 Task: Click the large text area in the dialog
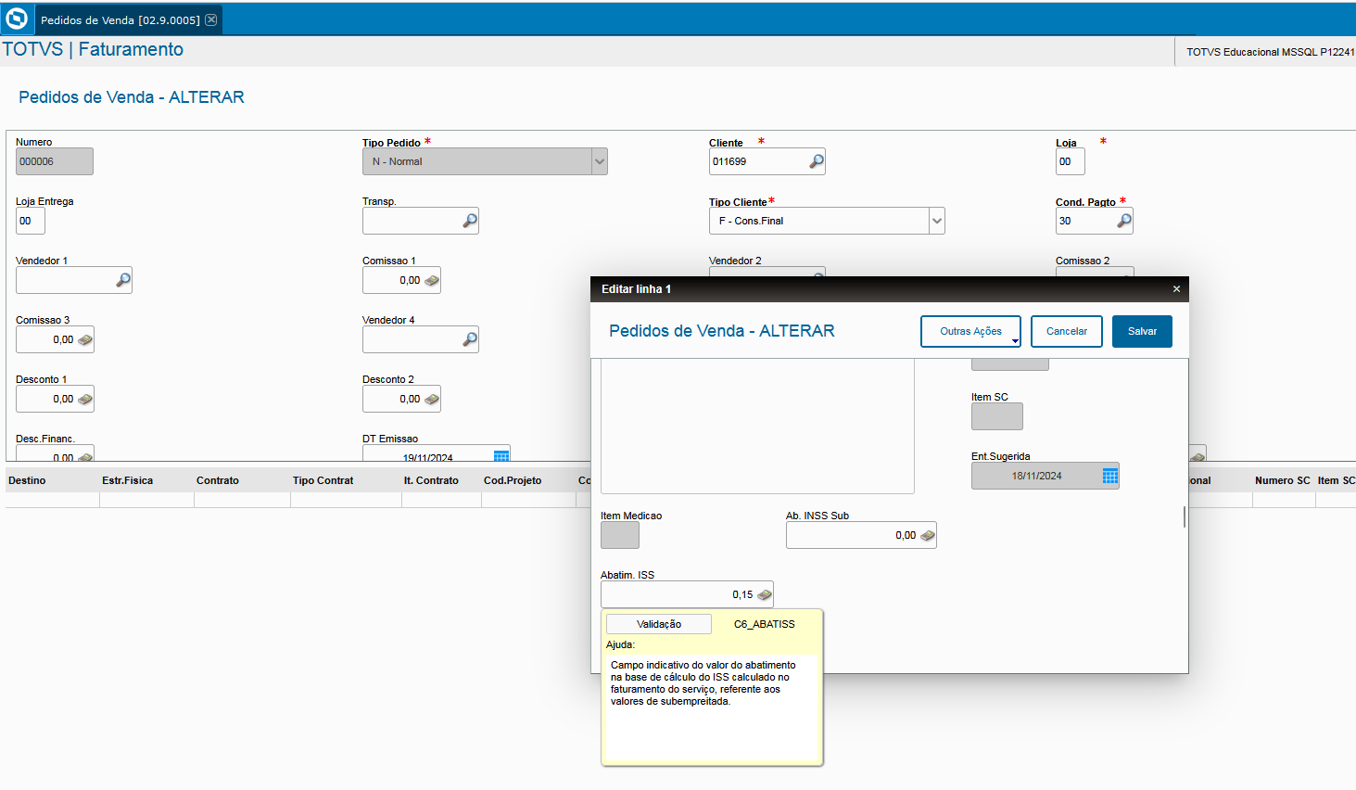click(757, 427)
